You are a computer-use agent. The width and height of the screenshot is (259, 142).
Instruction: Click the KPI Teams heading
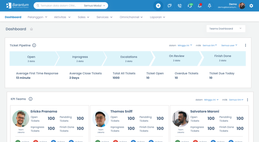18,99
